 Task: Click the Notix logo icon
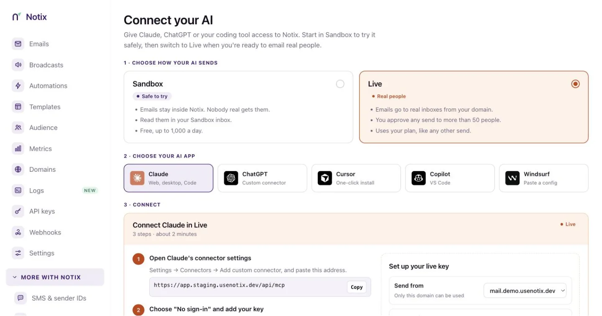coord(16,17)
